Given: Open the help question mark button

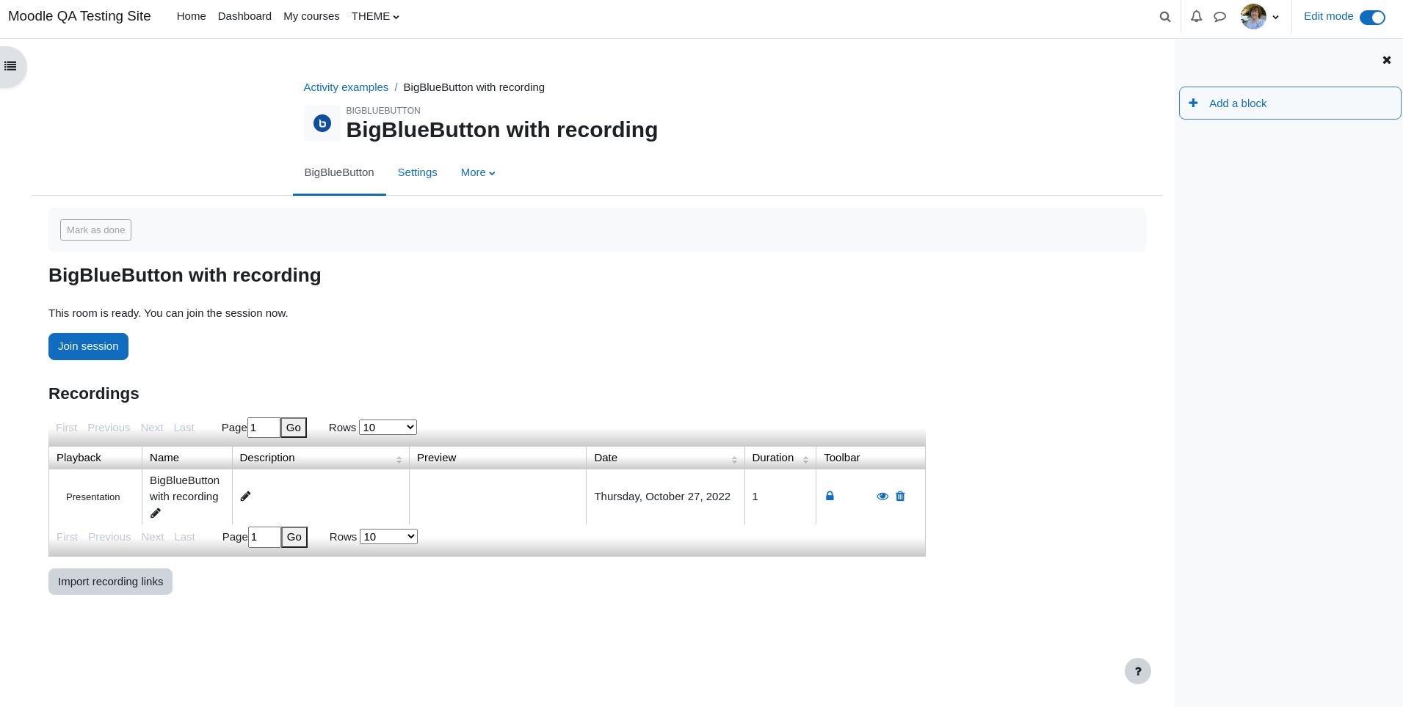Looking at the screenshot, I should click(x=1138, y=671).
